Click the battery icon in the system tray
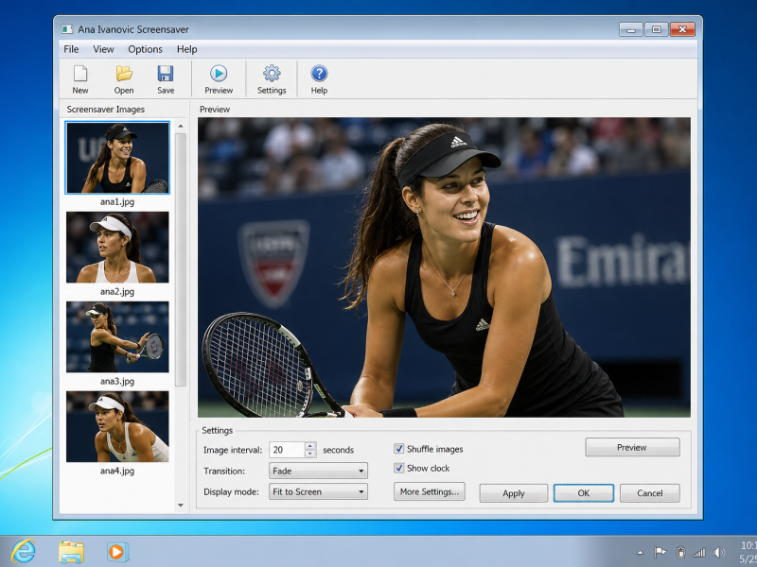 point(680,552)
